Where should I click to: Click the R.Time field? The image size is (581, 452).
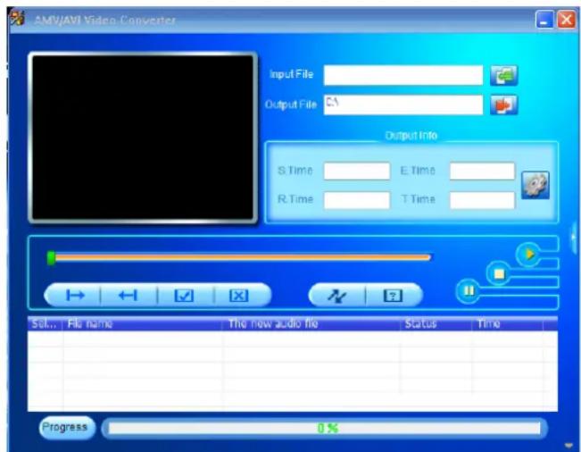tap(357, 200)
